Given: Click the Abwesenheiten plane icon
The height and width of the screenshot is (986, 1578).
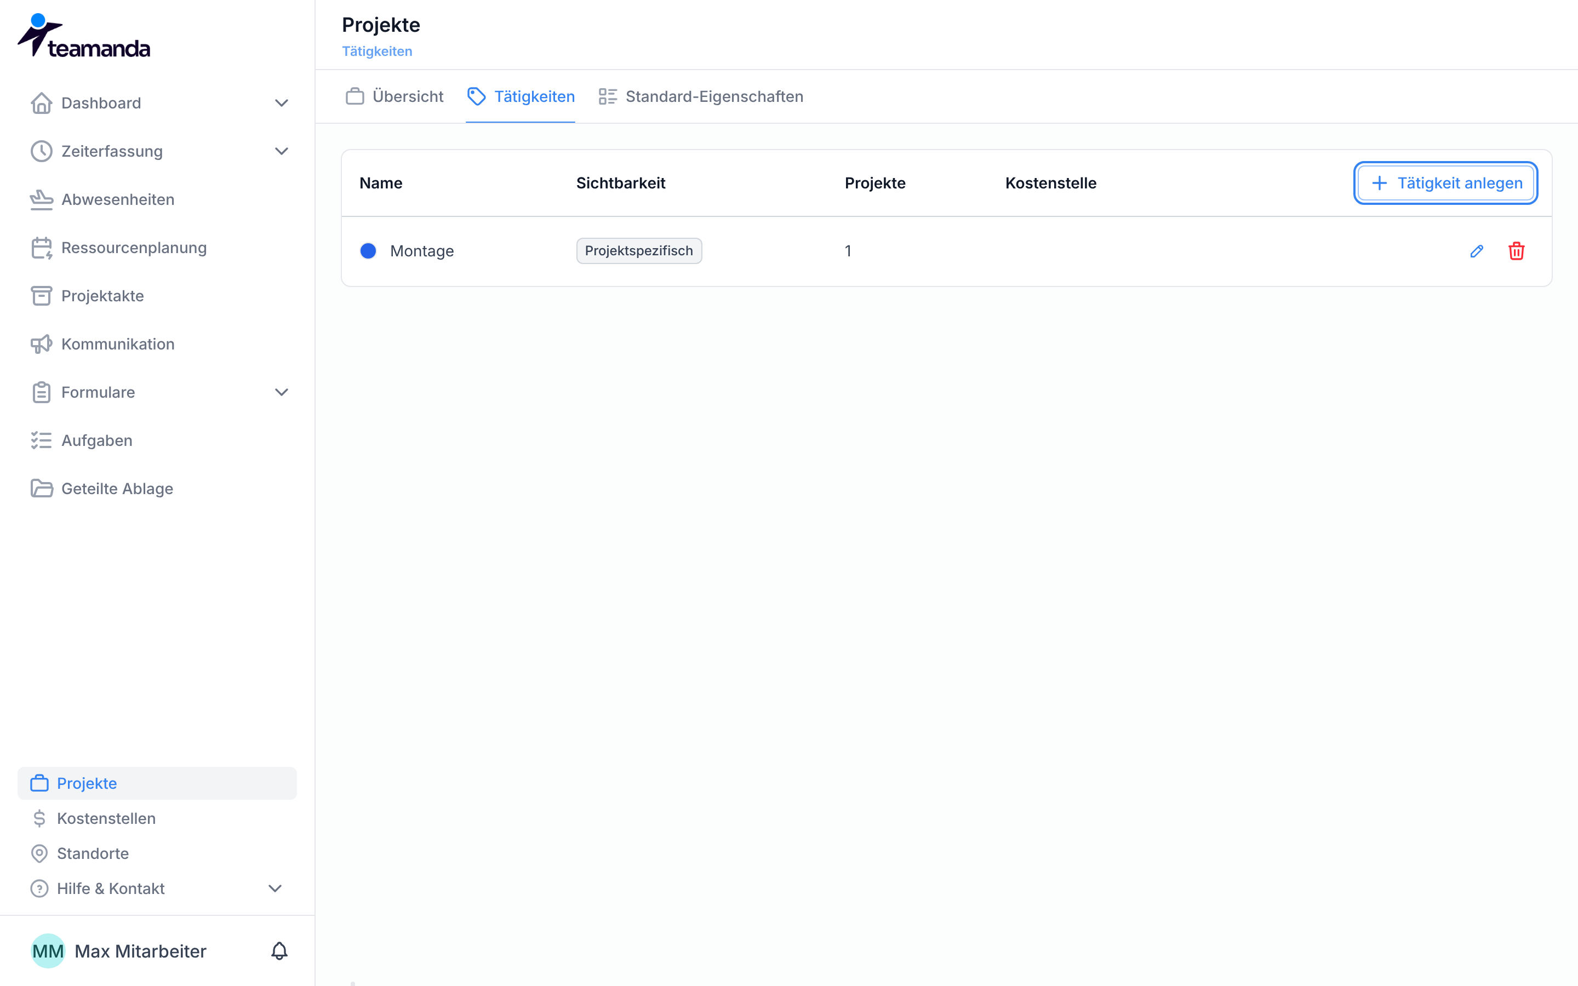Looking at the screenshot, I should 41,199.
